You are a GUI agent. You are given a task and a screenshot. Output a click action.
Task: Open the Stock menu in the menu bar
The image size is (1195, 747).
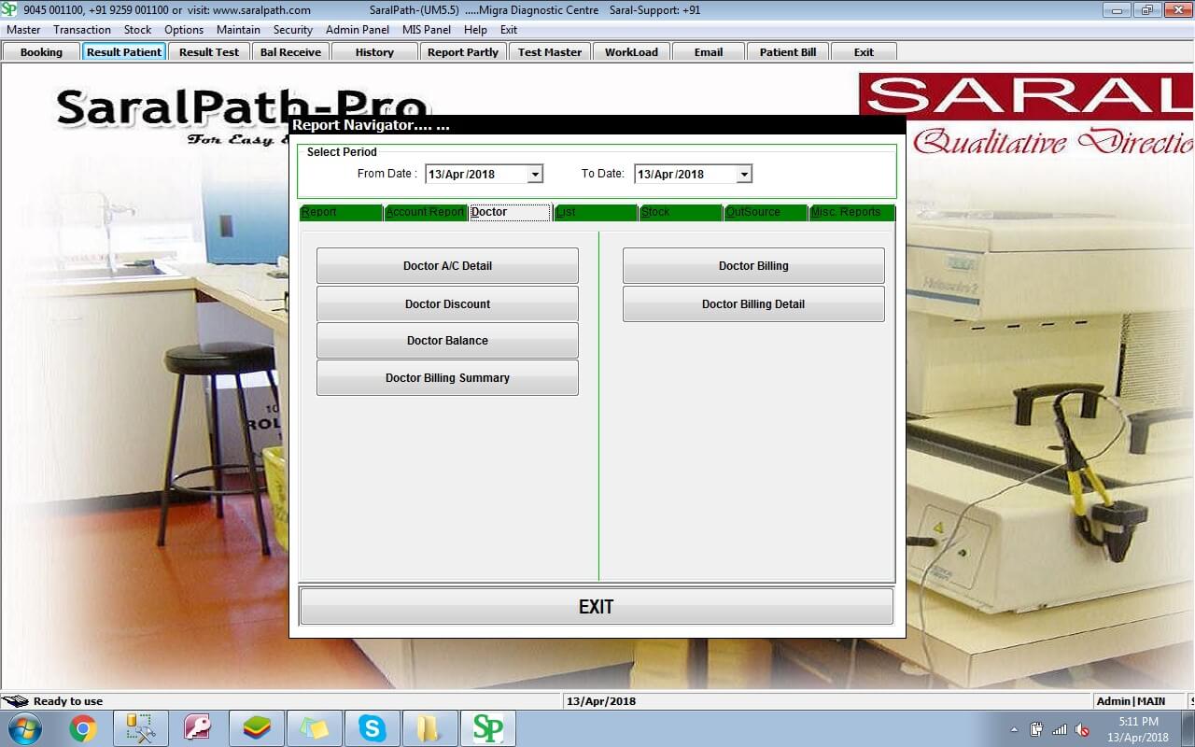137,30
